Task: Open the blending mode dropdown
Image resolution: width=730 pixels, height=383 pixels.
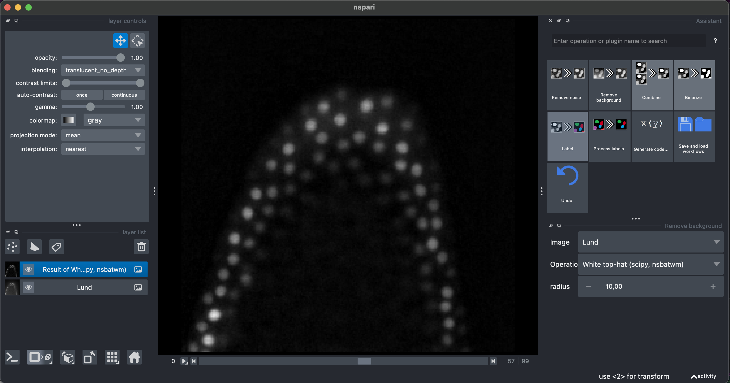Action: (x=103, y=70)
